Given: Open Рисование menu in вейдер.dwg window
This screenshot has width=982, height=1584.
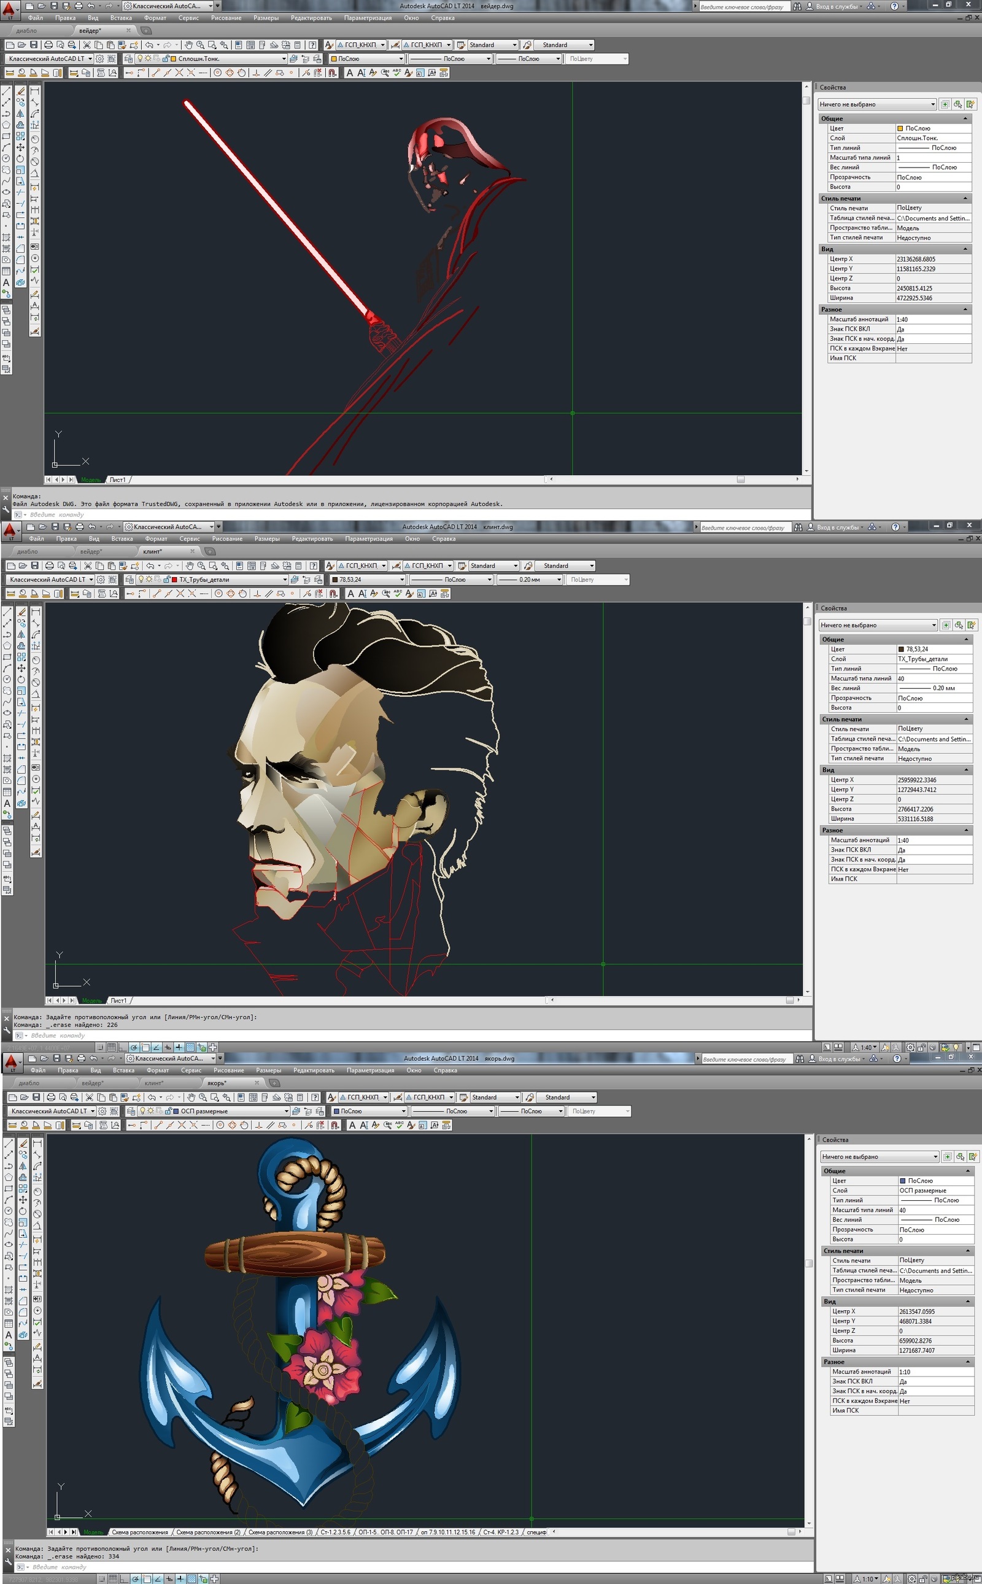Looking at the screenshot, I should (226, 18).
